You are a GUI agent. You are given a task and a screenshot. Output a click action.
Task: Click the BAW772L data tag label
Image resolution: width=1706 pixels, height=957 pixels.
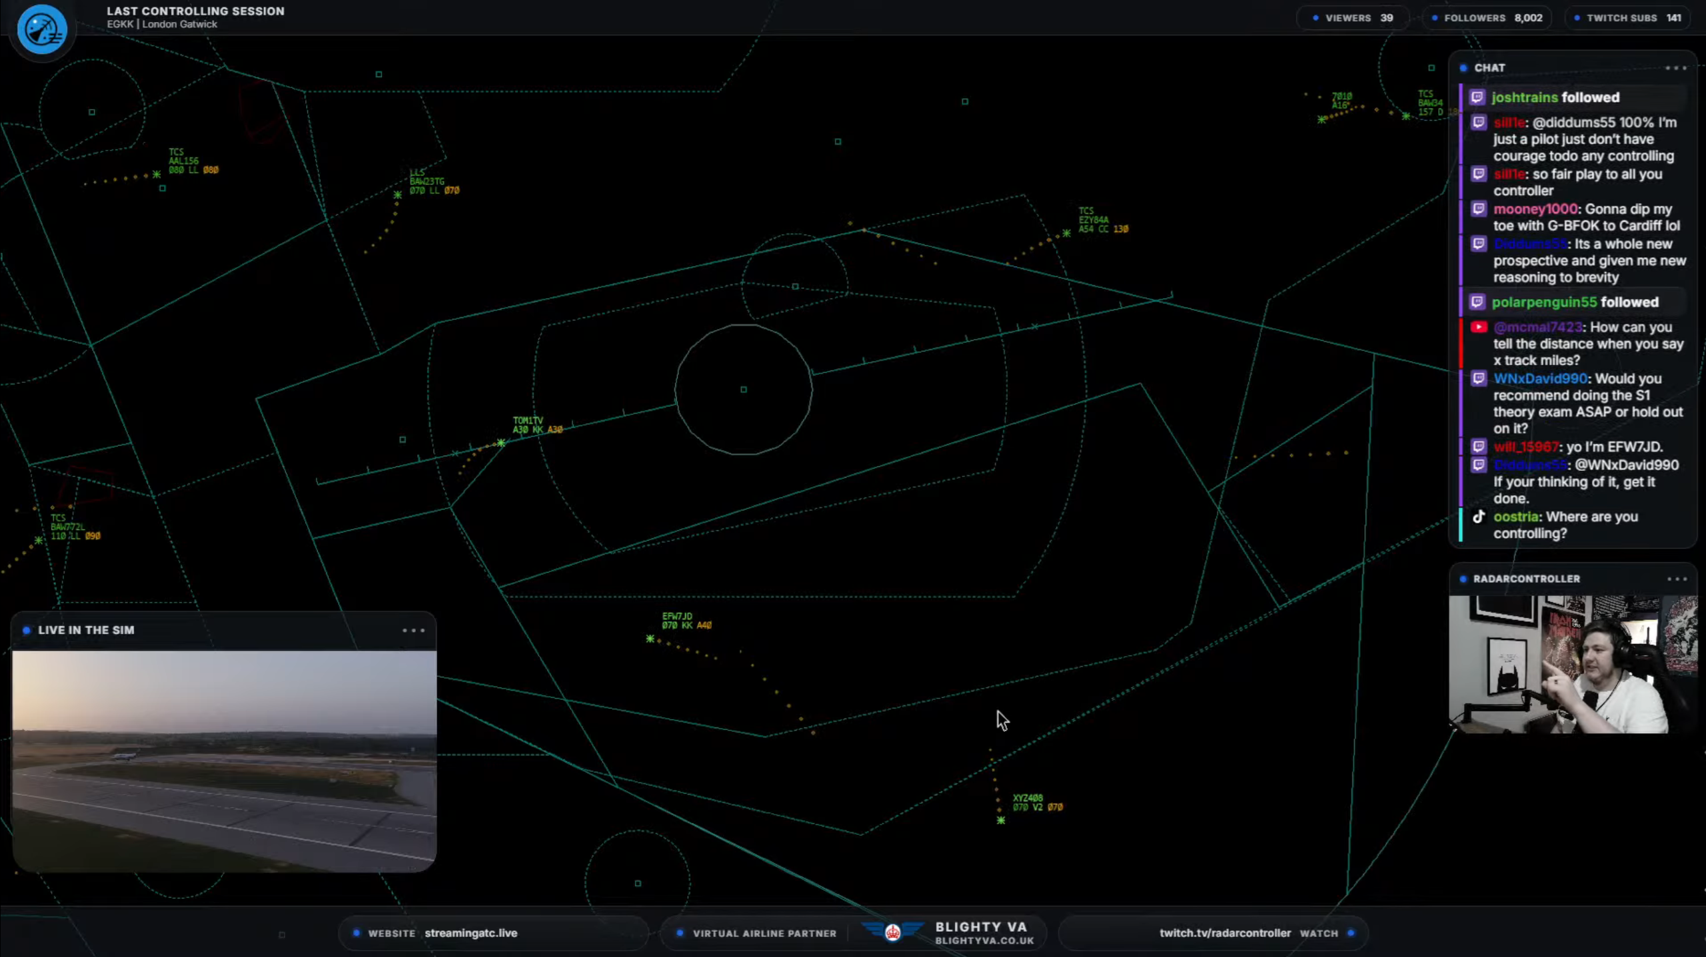pyautogui.click(x=75, y=527)
